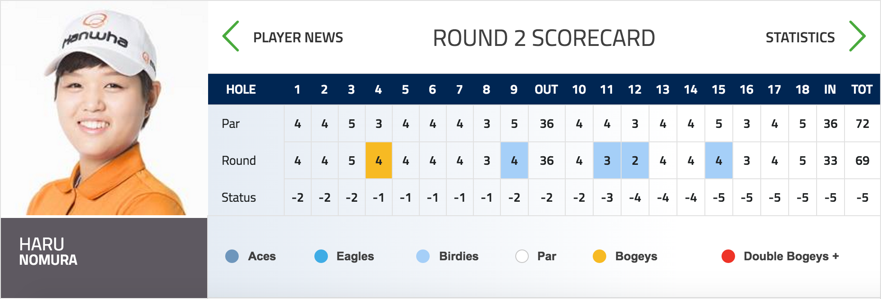Screen dimensions: 881x299
Task: Open the STATISTICS section
Action: (x=800, y=37)
